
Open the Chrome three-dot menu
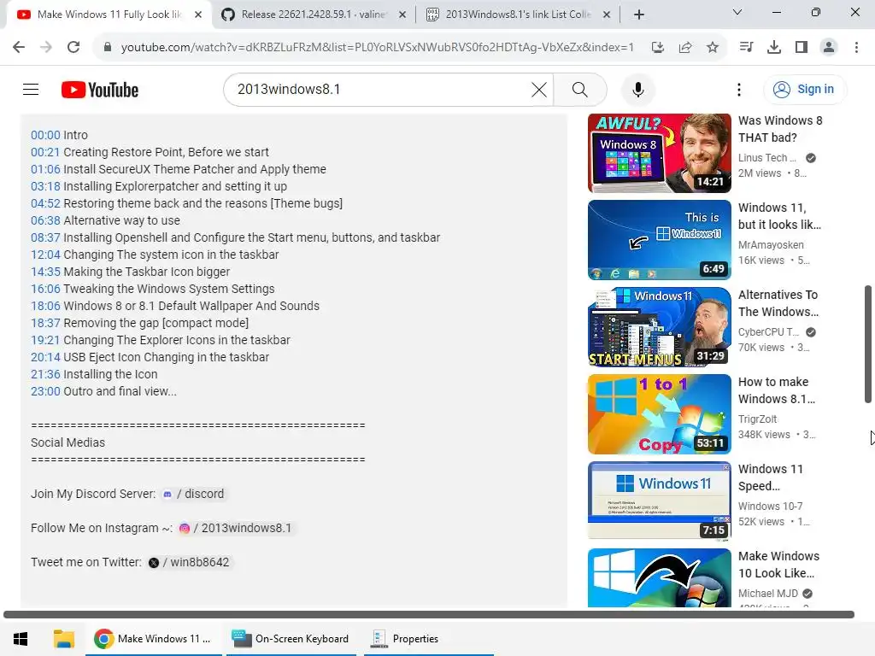pyautogui.click(x=856, y=48)
